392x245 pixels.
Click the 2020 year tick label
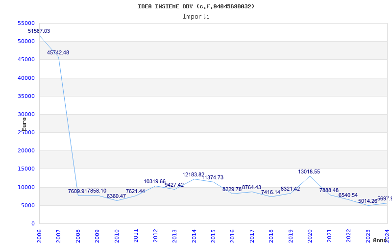pos(310,236)
